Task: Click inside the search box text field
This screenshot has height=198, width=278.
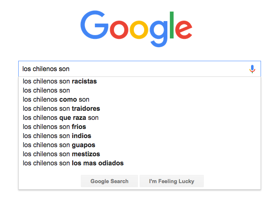Action: (135, 69)
